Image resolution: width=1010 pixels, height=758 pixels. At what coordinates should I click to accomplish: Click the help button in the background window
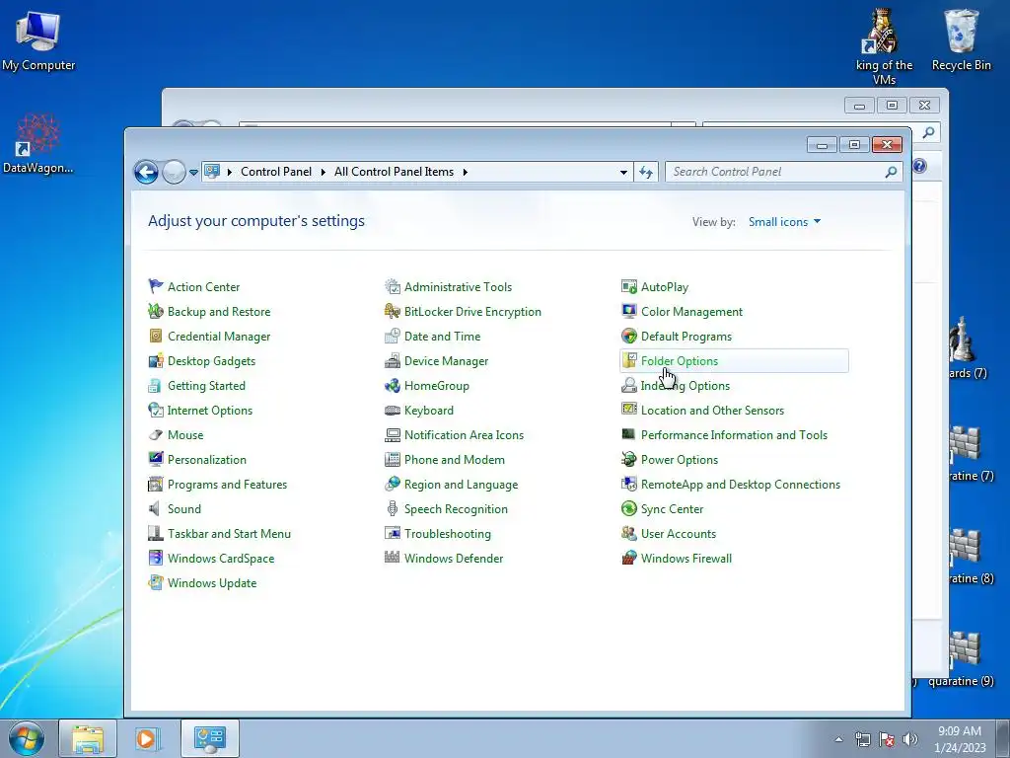pyautogui.click(x=920, y=166)
